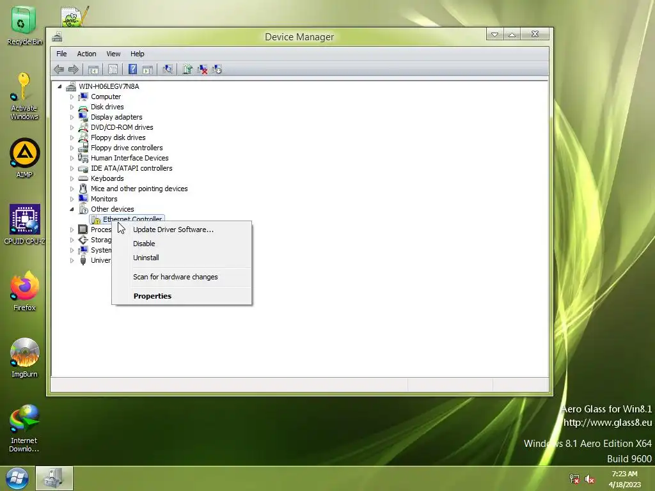The image size is (655, 491).
Task: Expand the Floppy disk drives node
Action: point(72,138)
